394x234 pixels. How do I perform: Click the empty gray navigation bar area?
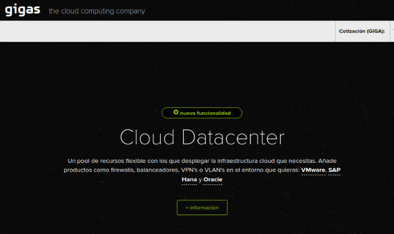[162, 31]
